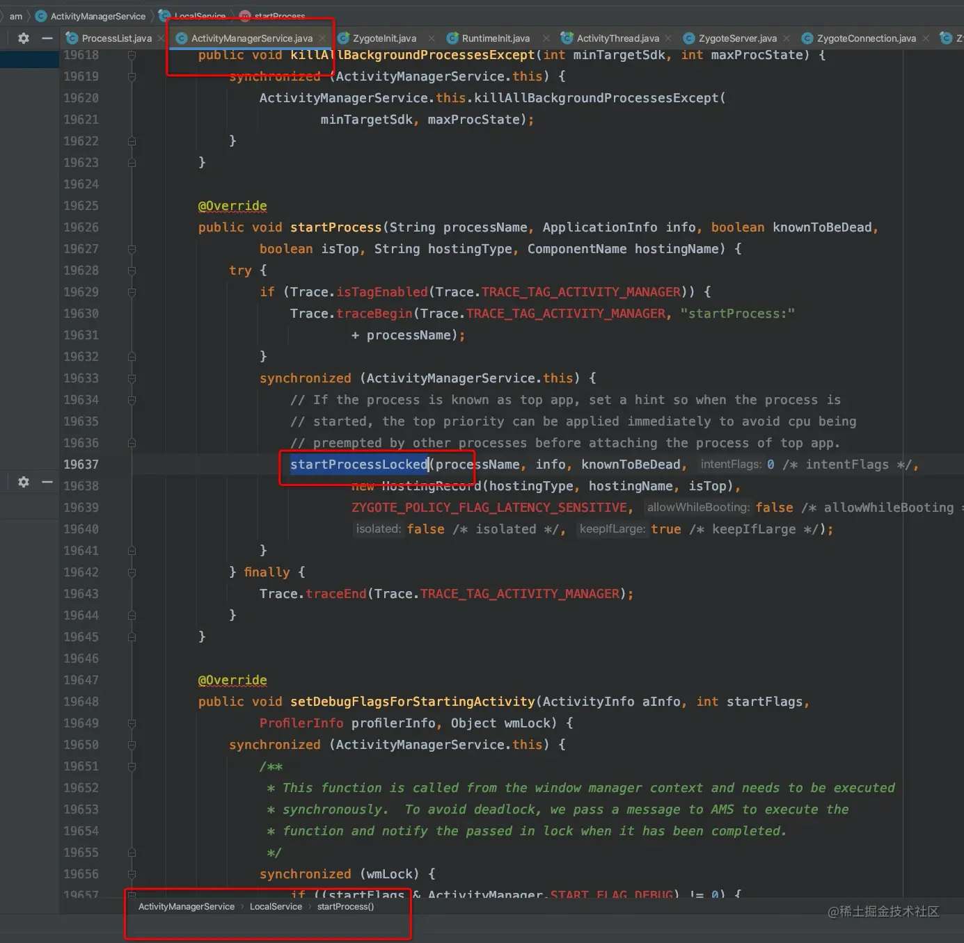Click startProcess() in the bottom breadcrumb
This screenshot has width=964, height=943.
[x=345, y=907]
